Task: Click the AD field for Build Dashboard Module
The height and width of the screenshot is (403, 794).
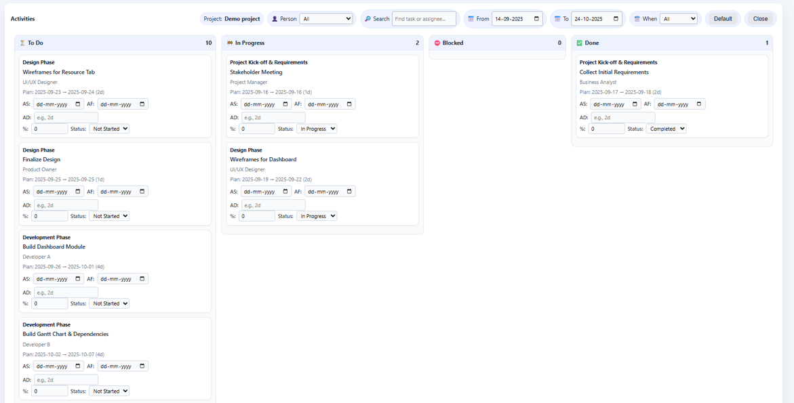Action: (x=66, y=292)
